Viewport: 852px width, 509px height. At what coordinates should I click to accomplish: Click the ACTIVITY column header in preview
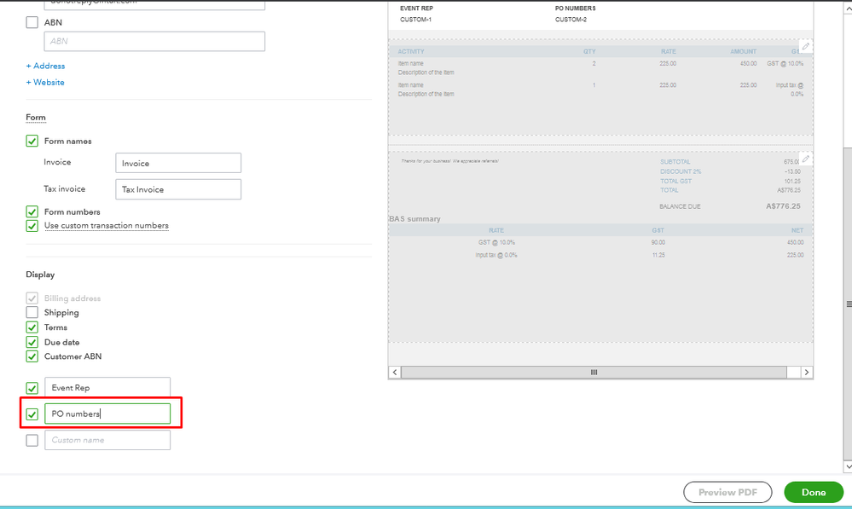[411, 52]
